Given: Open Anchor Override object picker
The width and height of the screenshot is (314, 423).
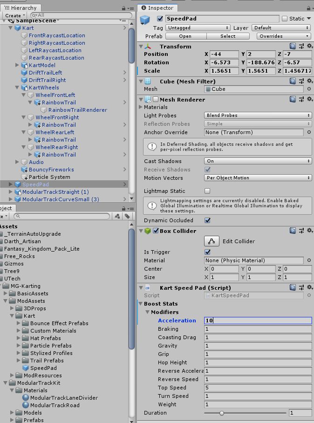Looking at the screenshot, I should click(309, 132).
